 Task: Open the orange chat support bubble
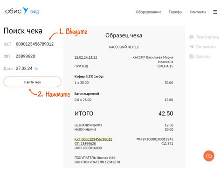(209, 156)
